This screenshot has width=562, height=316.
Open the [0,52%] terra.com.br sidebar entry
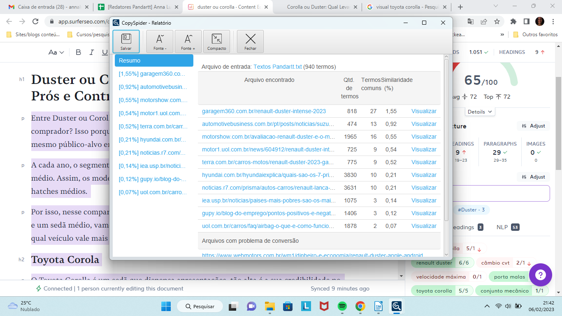click(x=153, y=126)
